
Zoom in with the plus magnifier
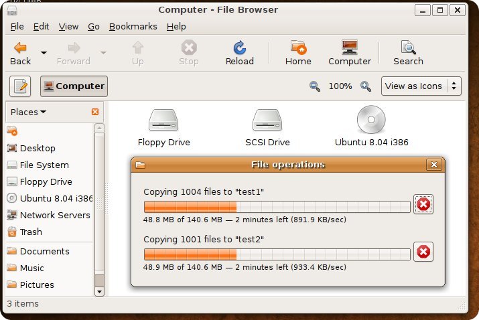click(366, 86)
